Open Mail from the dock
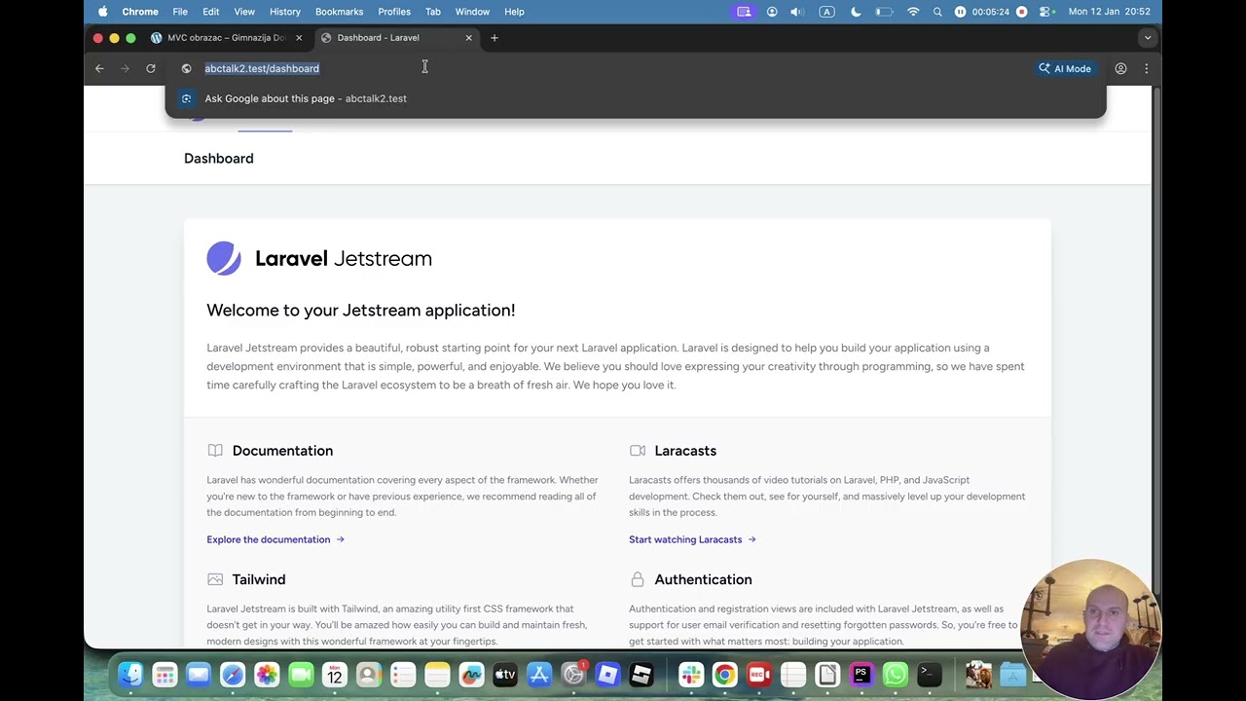This screenshot has width=1246, height=701. [199, 674]
